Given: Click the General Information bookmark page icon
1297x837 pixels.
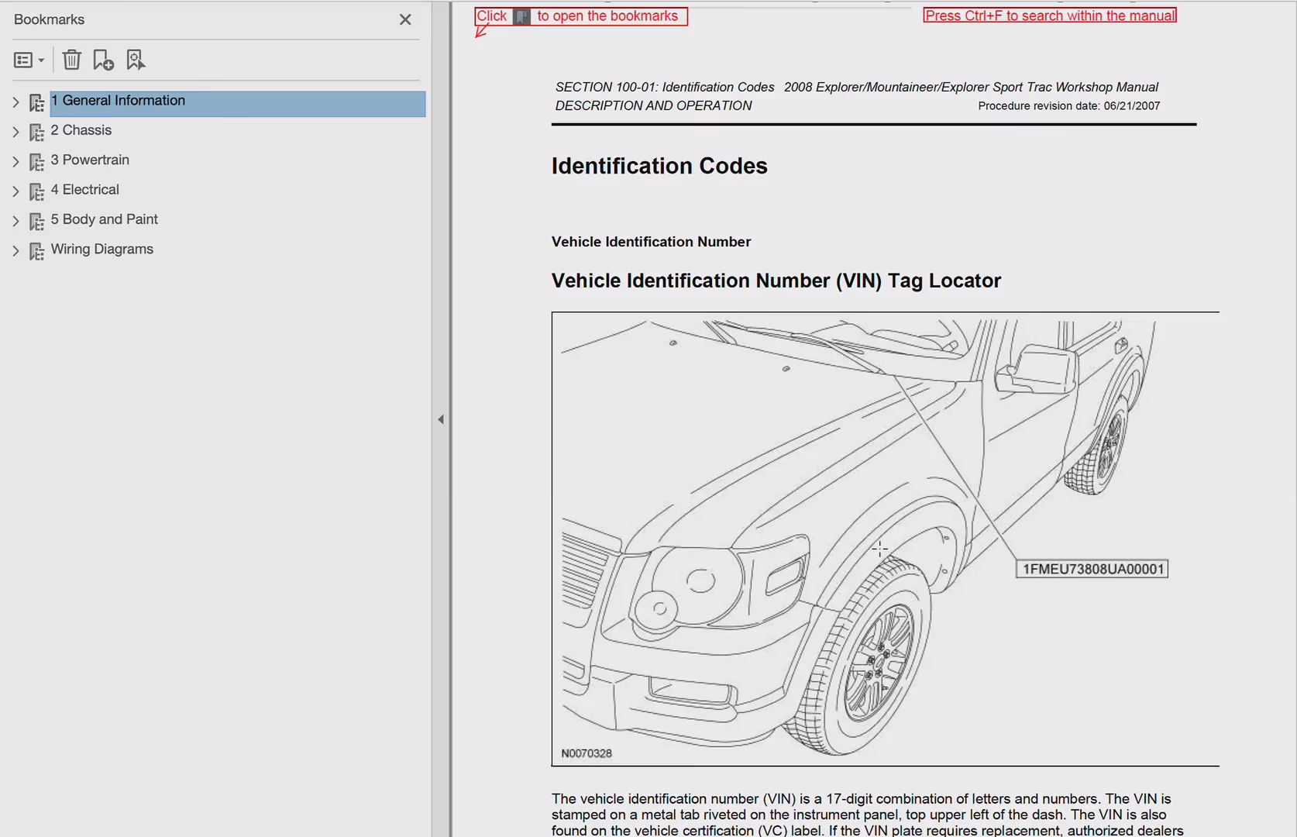Looking at the screenshot, I should (x=36, y=103).
